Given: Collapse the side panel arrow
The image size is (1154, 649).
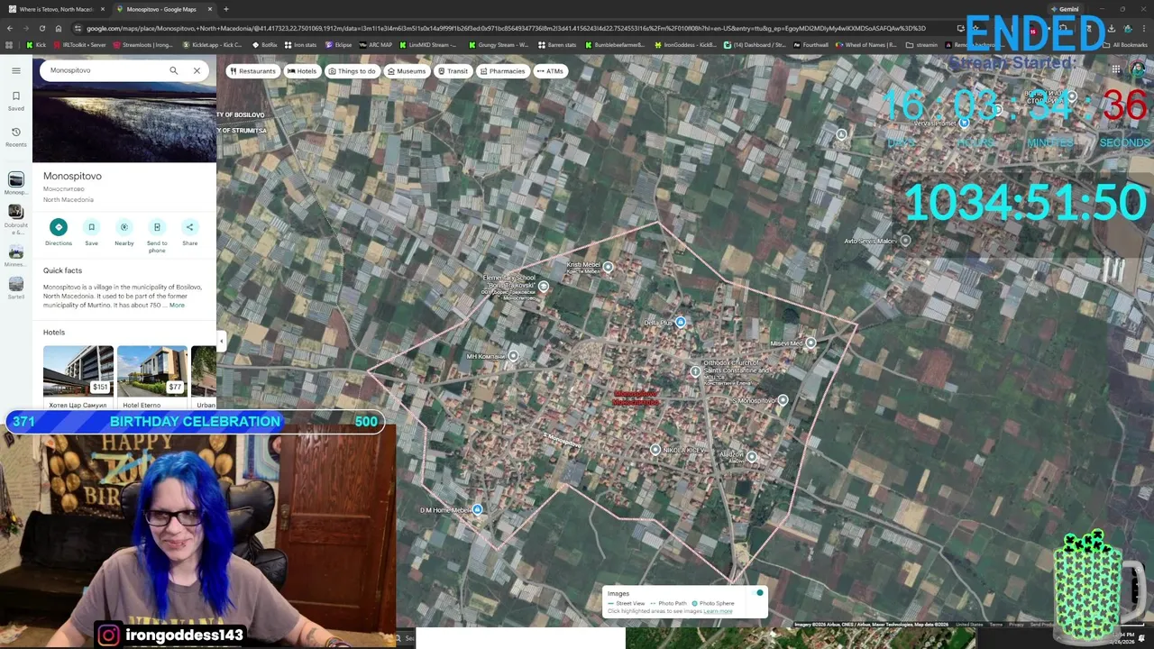Looking at the screenshot, I should point(221,340).
